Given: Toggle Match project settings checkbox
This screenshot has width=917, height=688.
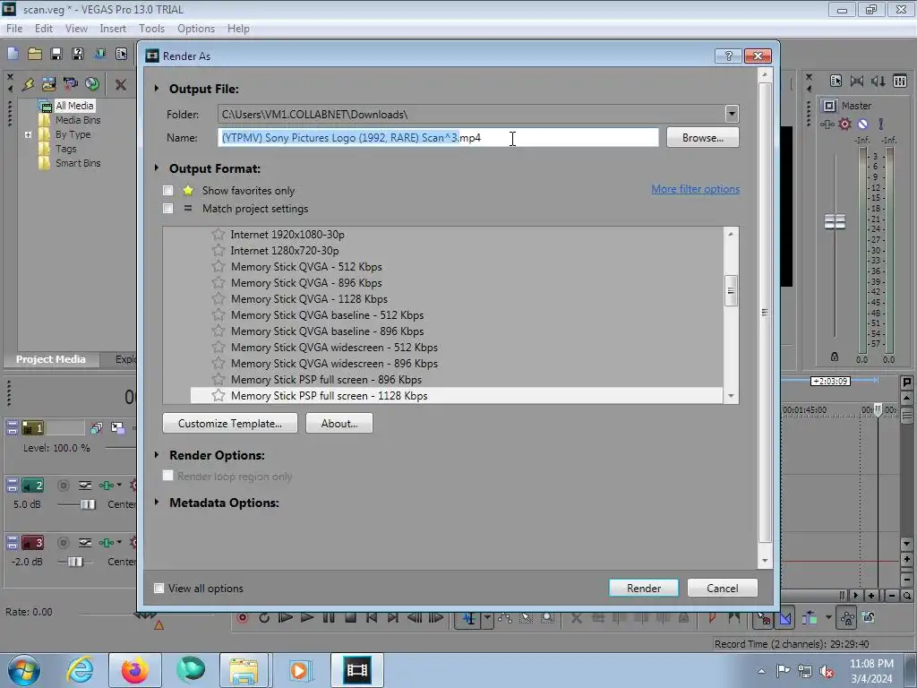Looking at the screenshot, I should [x=167, y=208].
